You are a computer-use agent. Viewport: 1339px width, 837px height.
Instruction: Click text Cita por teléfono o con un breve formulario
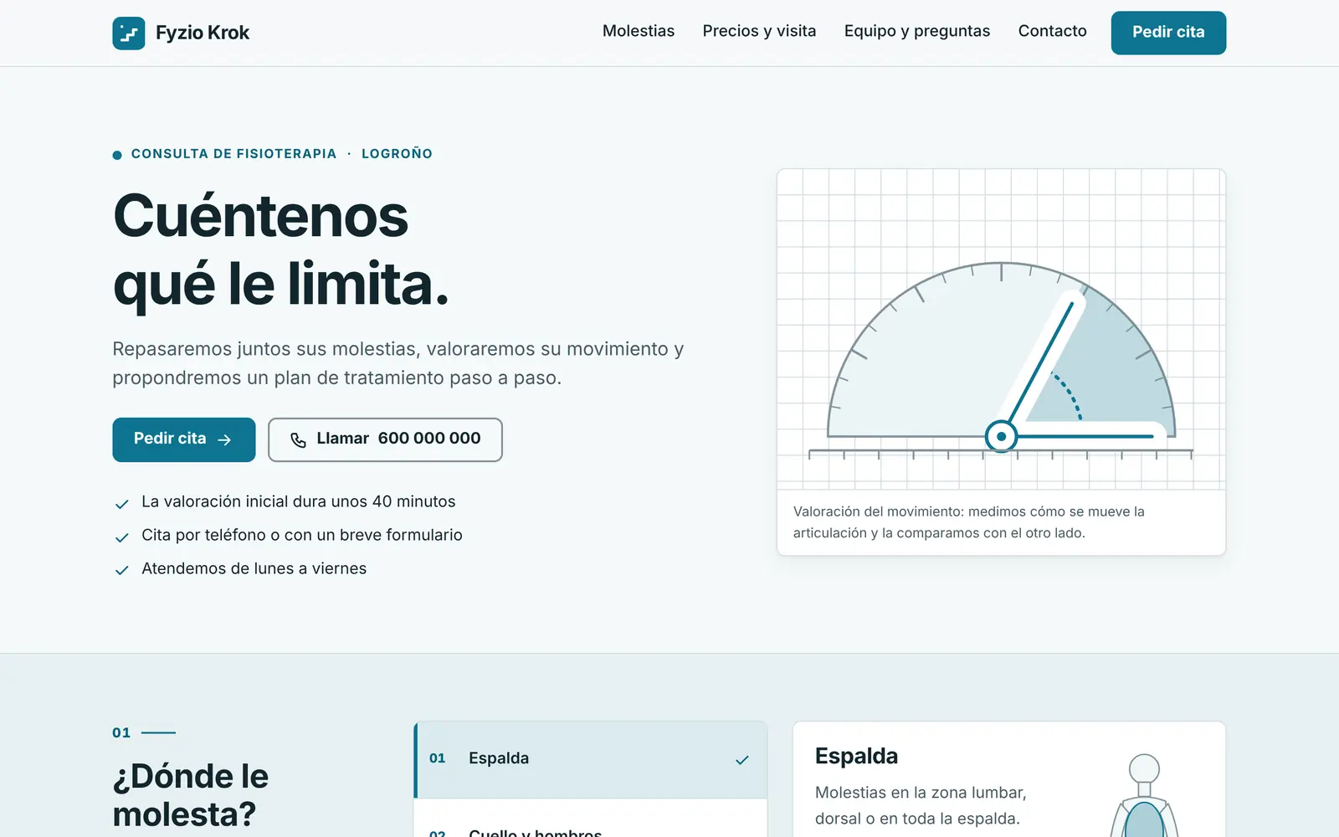click(x=302, y=535)
